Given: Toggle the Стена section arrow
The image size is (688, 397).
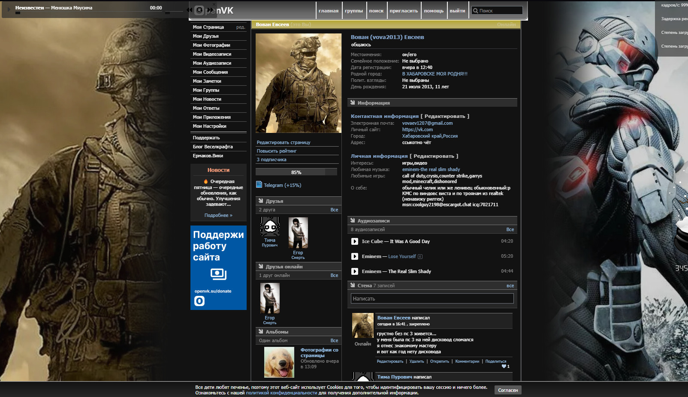Looking at the screenshot, I should [x=353, y=285].
